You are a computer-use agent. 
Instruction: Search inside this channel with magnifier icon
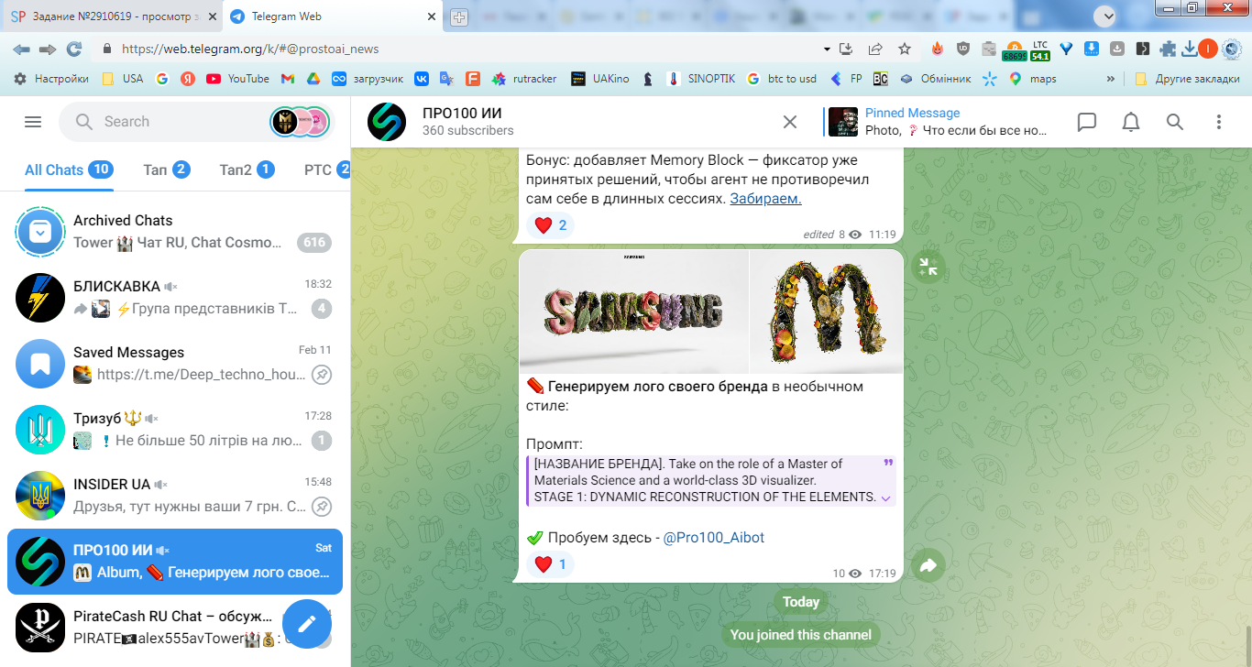tap(1175, 122)
